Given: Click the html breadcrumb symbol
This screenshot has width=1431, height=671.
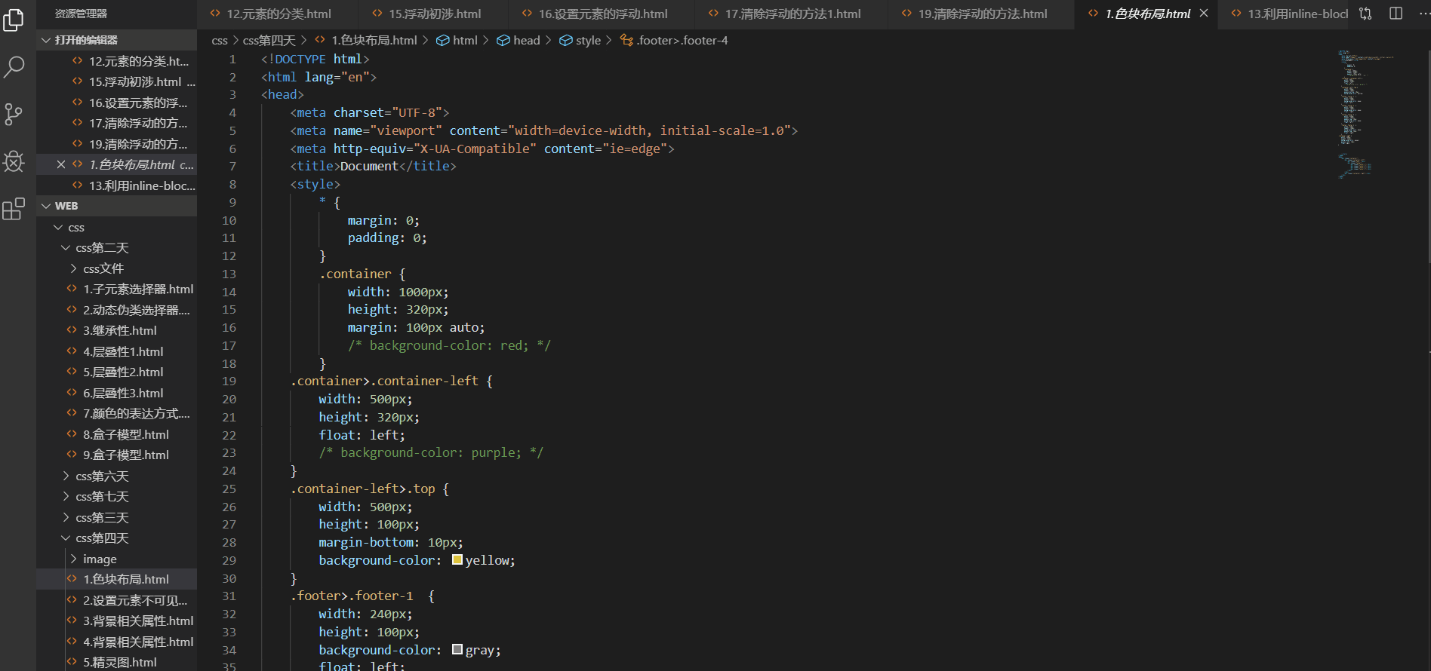Looking at the screenshot, I should tap(457, 40).
